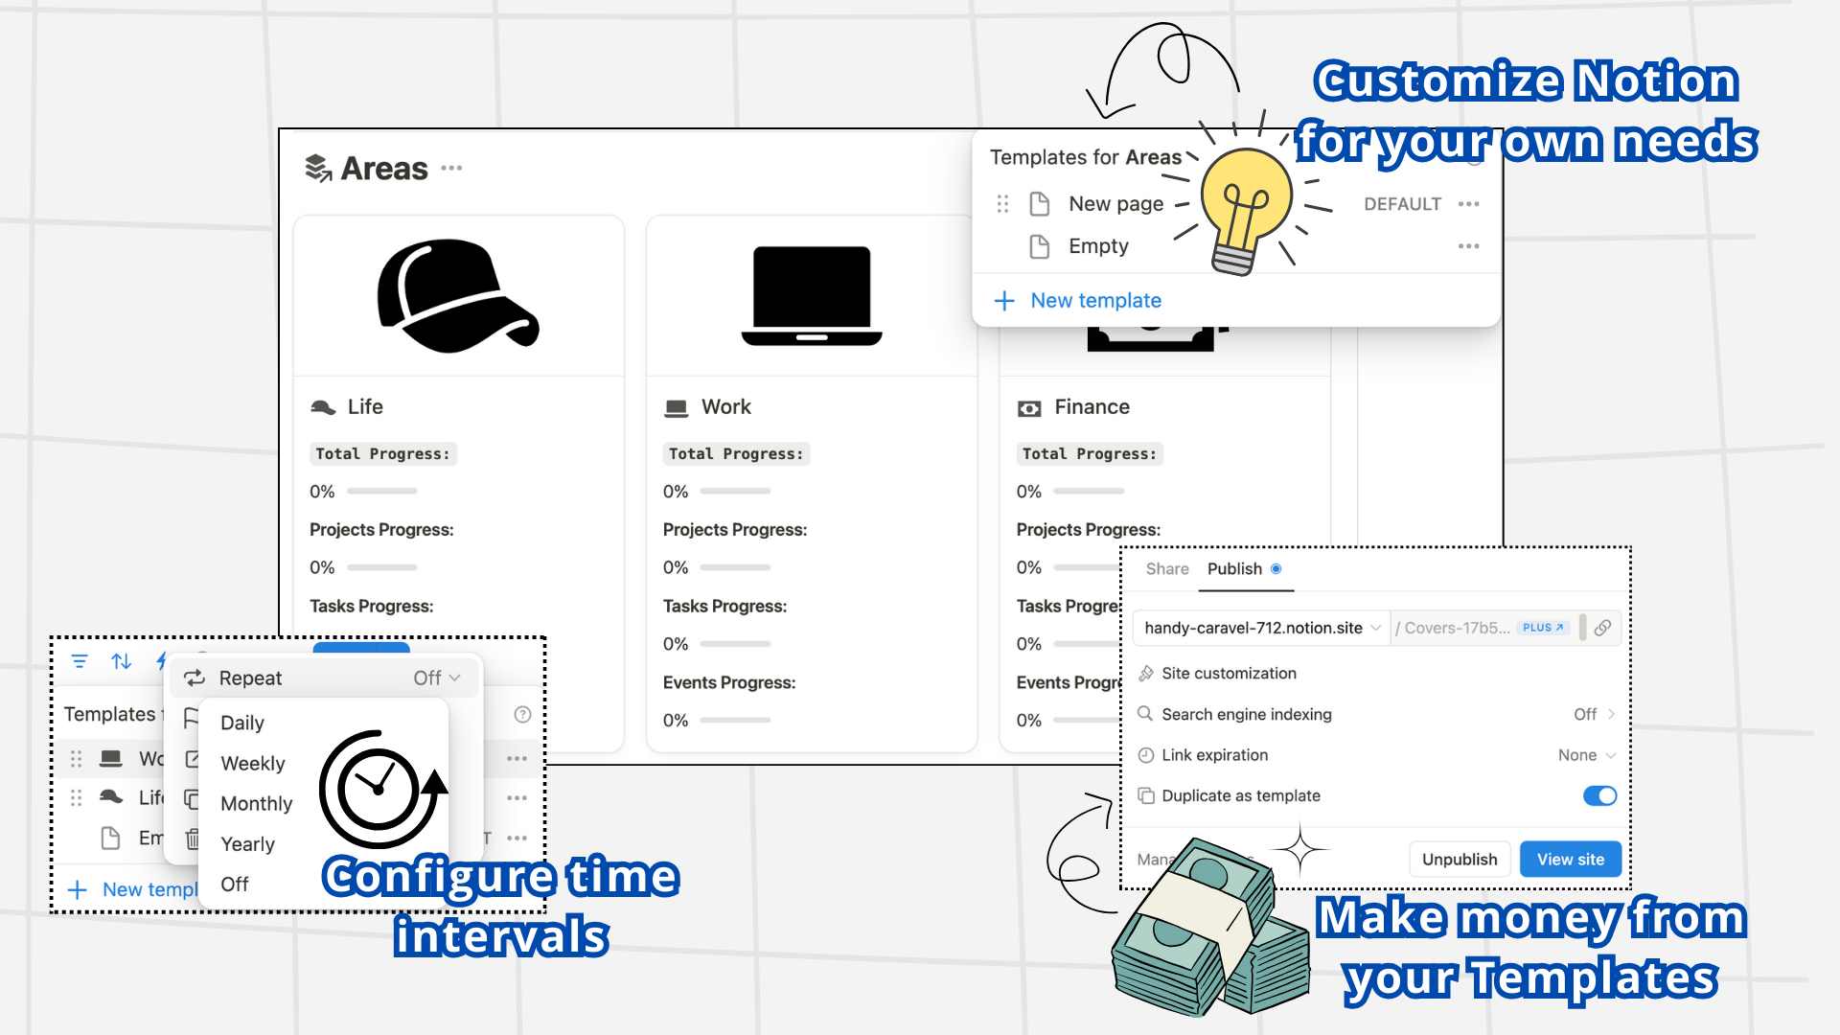
Task: Click Life card Total Progress bar
Action: point(381,491)
